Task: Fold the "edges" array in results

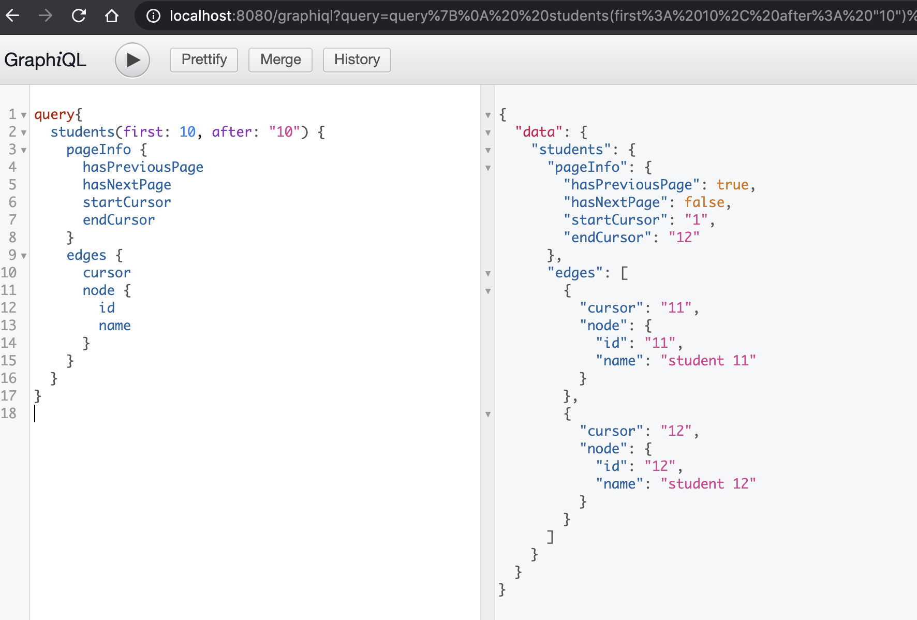Action: (x=488, y=273)
